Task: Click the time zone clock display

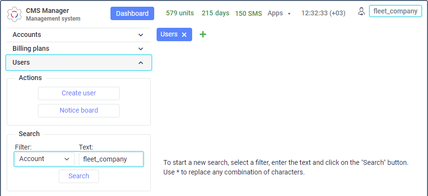Action: point(323,13)
